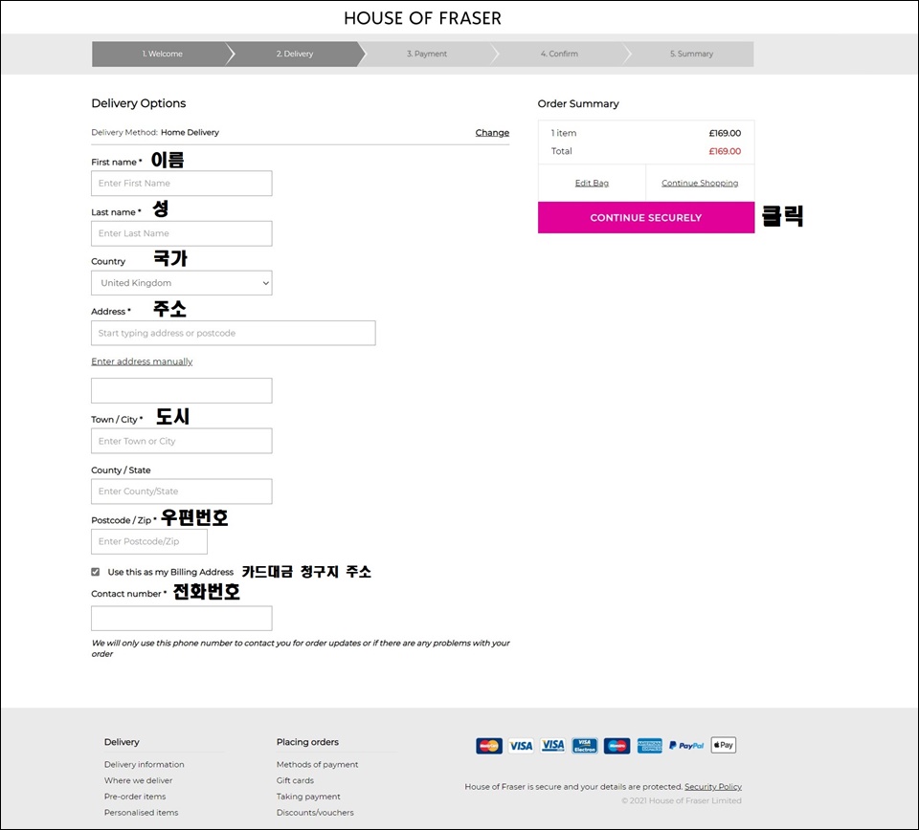Screen dimensions: 919x830
Task: Open Delivery information footer link
Action: coord(145,764)
